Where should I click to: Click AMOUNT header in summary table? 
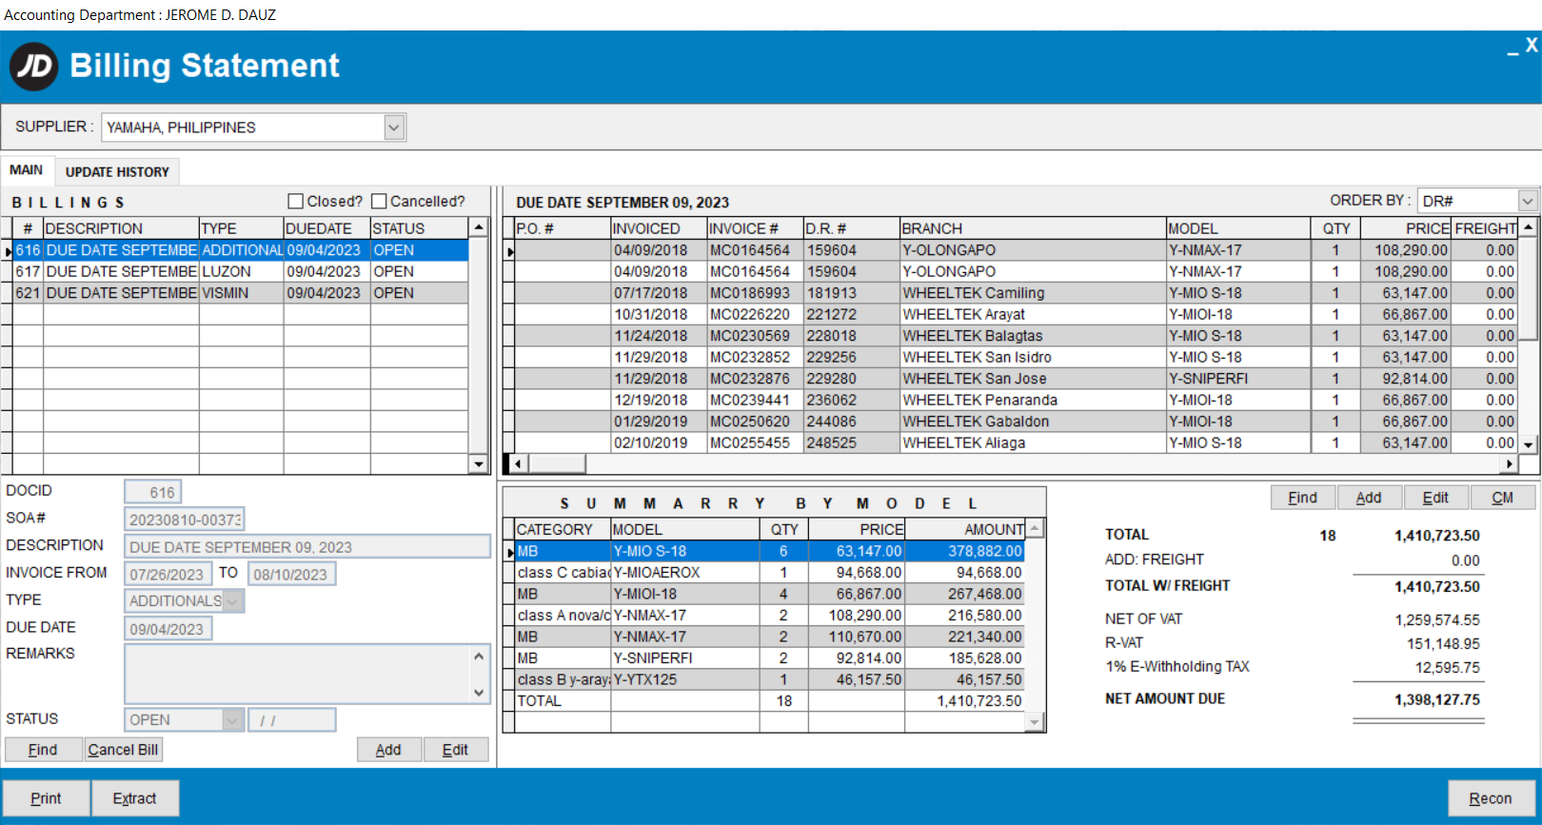tap(965, 529)
